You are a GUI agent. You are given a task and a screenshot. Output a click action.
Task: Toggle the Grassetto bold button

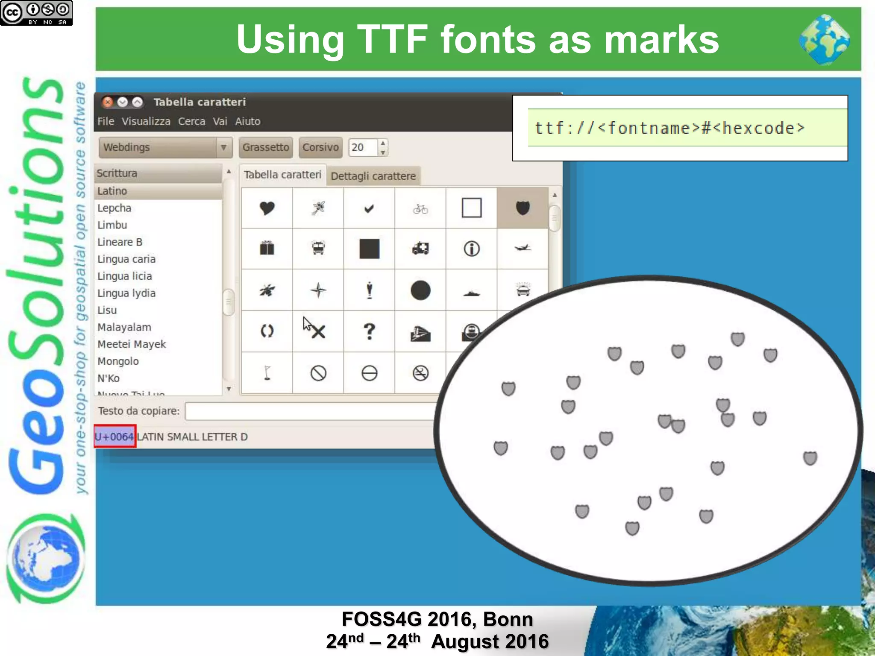[266, 147]
